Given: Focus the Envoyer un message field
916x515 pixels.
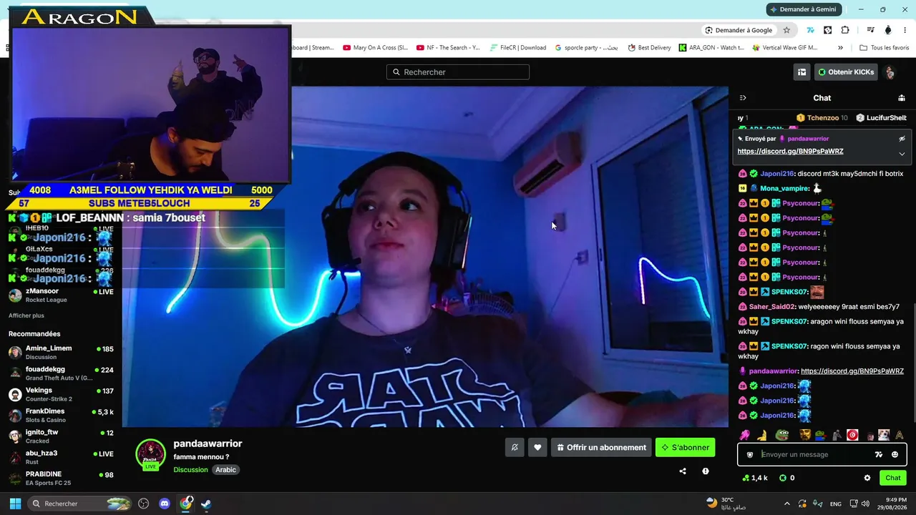Looking at the screenshot, I should click(814, 454).
